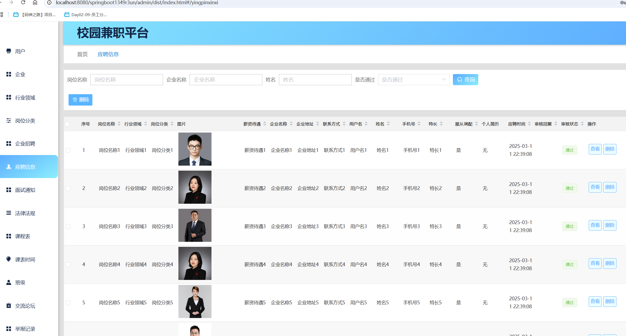Click the 课表时间 bulb icon
The image size is (626, 336).
point(9,259)
